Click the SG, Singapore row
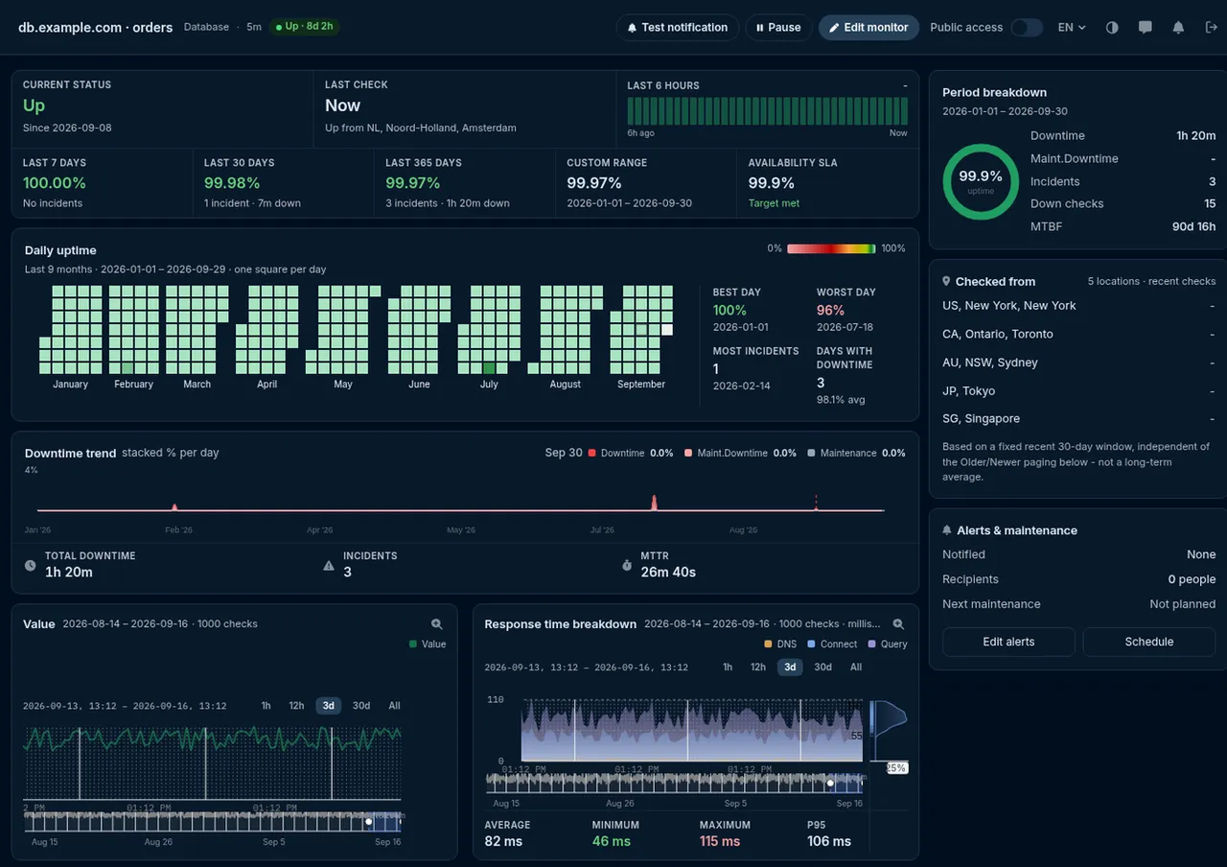 [x=1078, y=419]
